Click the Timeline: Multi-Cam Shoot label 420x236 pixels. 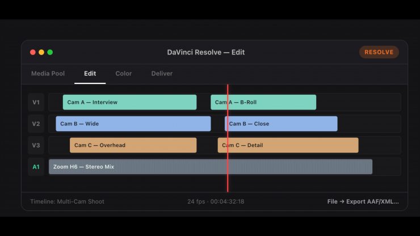coord(67,202)
